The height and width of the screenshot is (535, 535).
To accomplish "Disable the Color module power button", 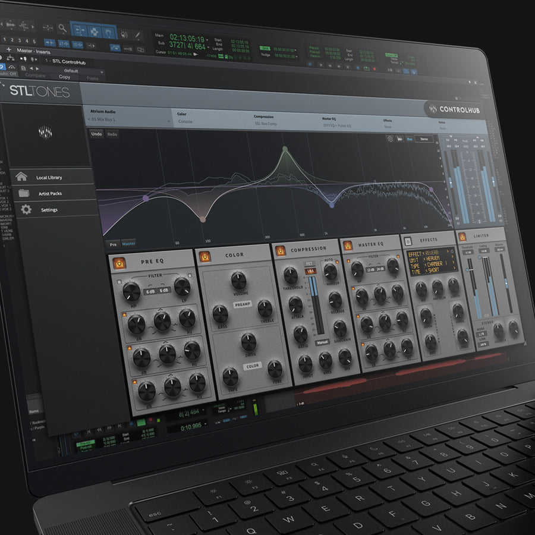I will [x=204, y=257].
